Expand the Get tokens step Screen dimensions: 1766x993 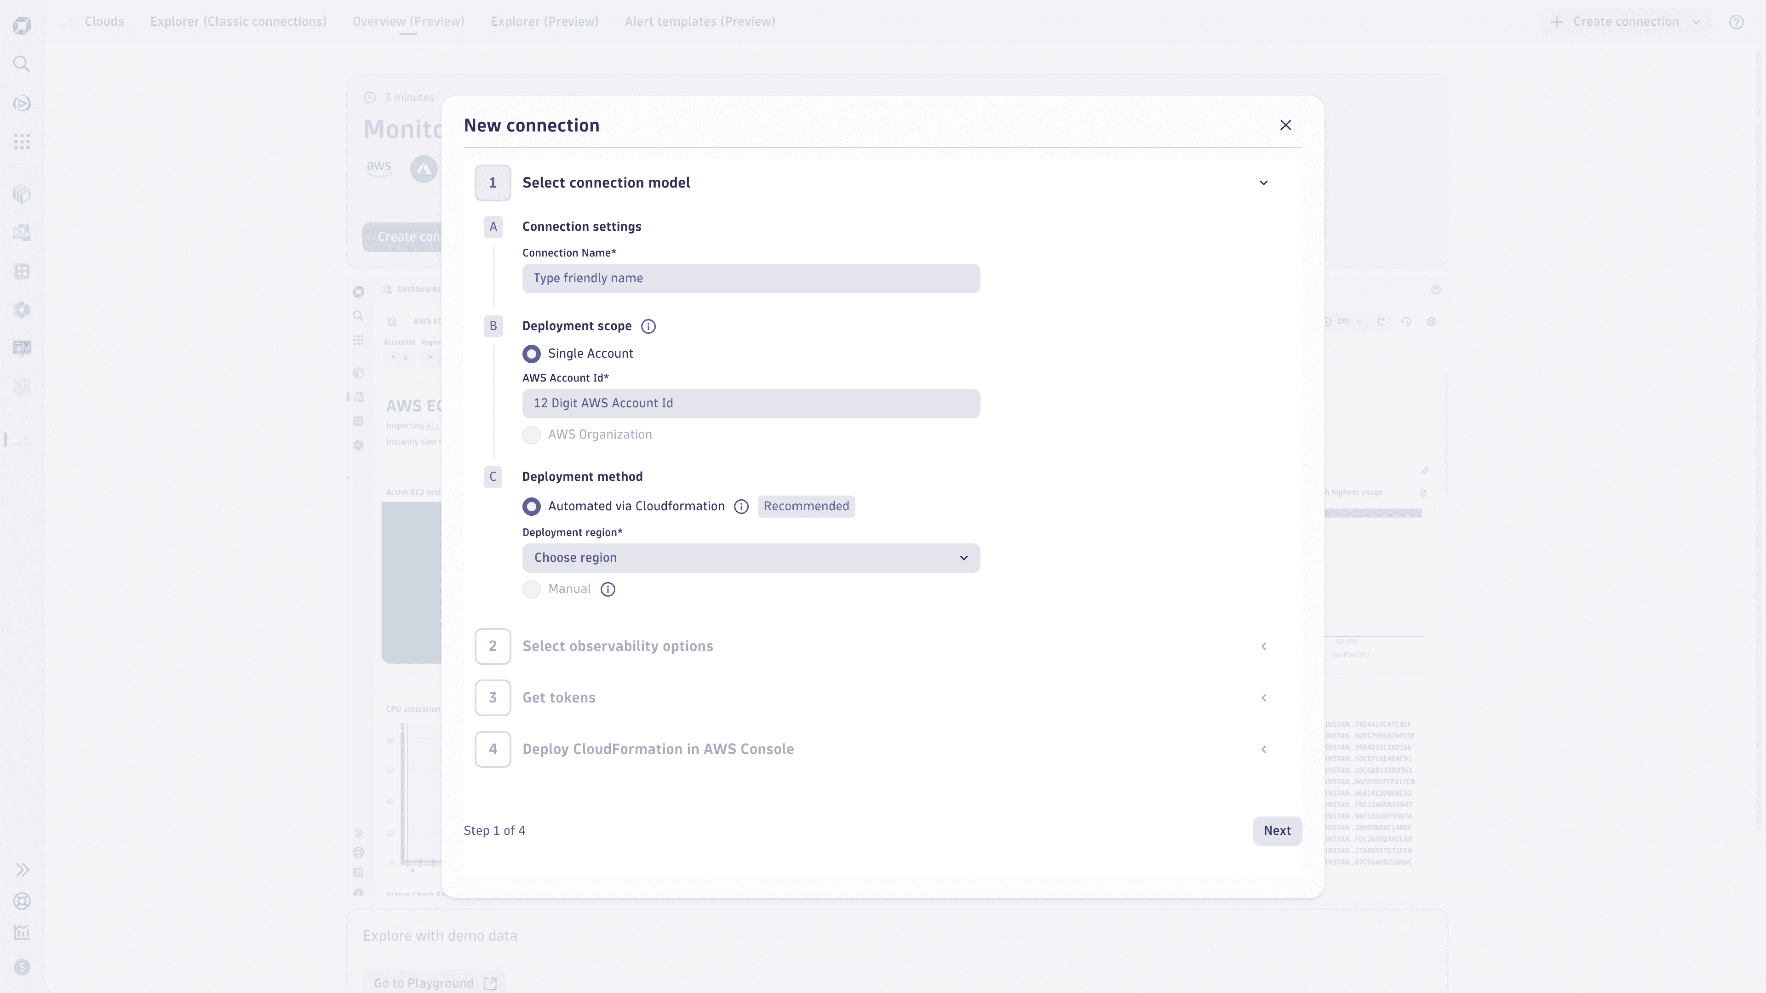1263,698
